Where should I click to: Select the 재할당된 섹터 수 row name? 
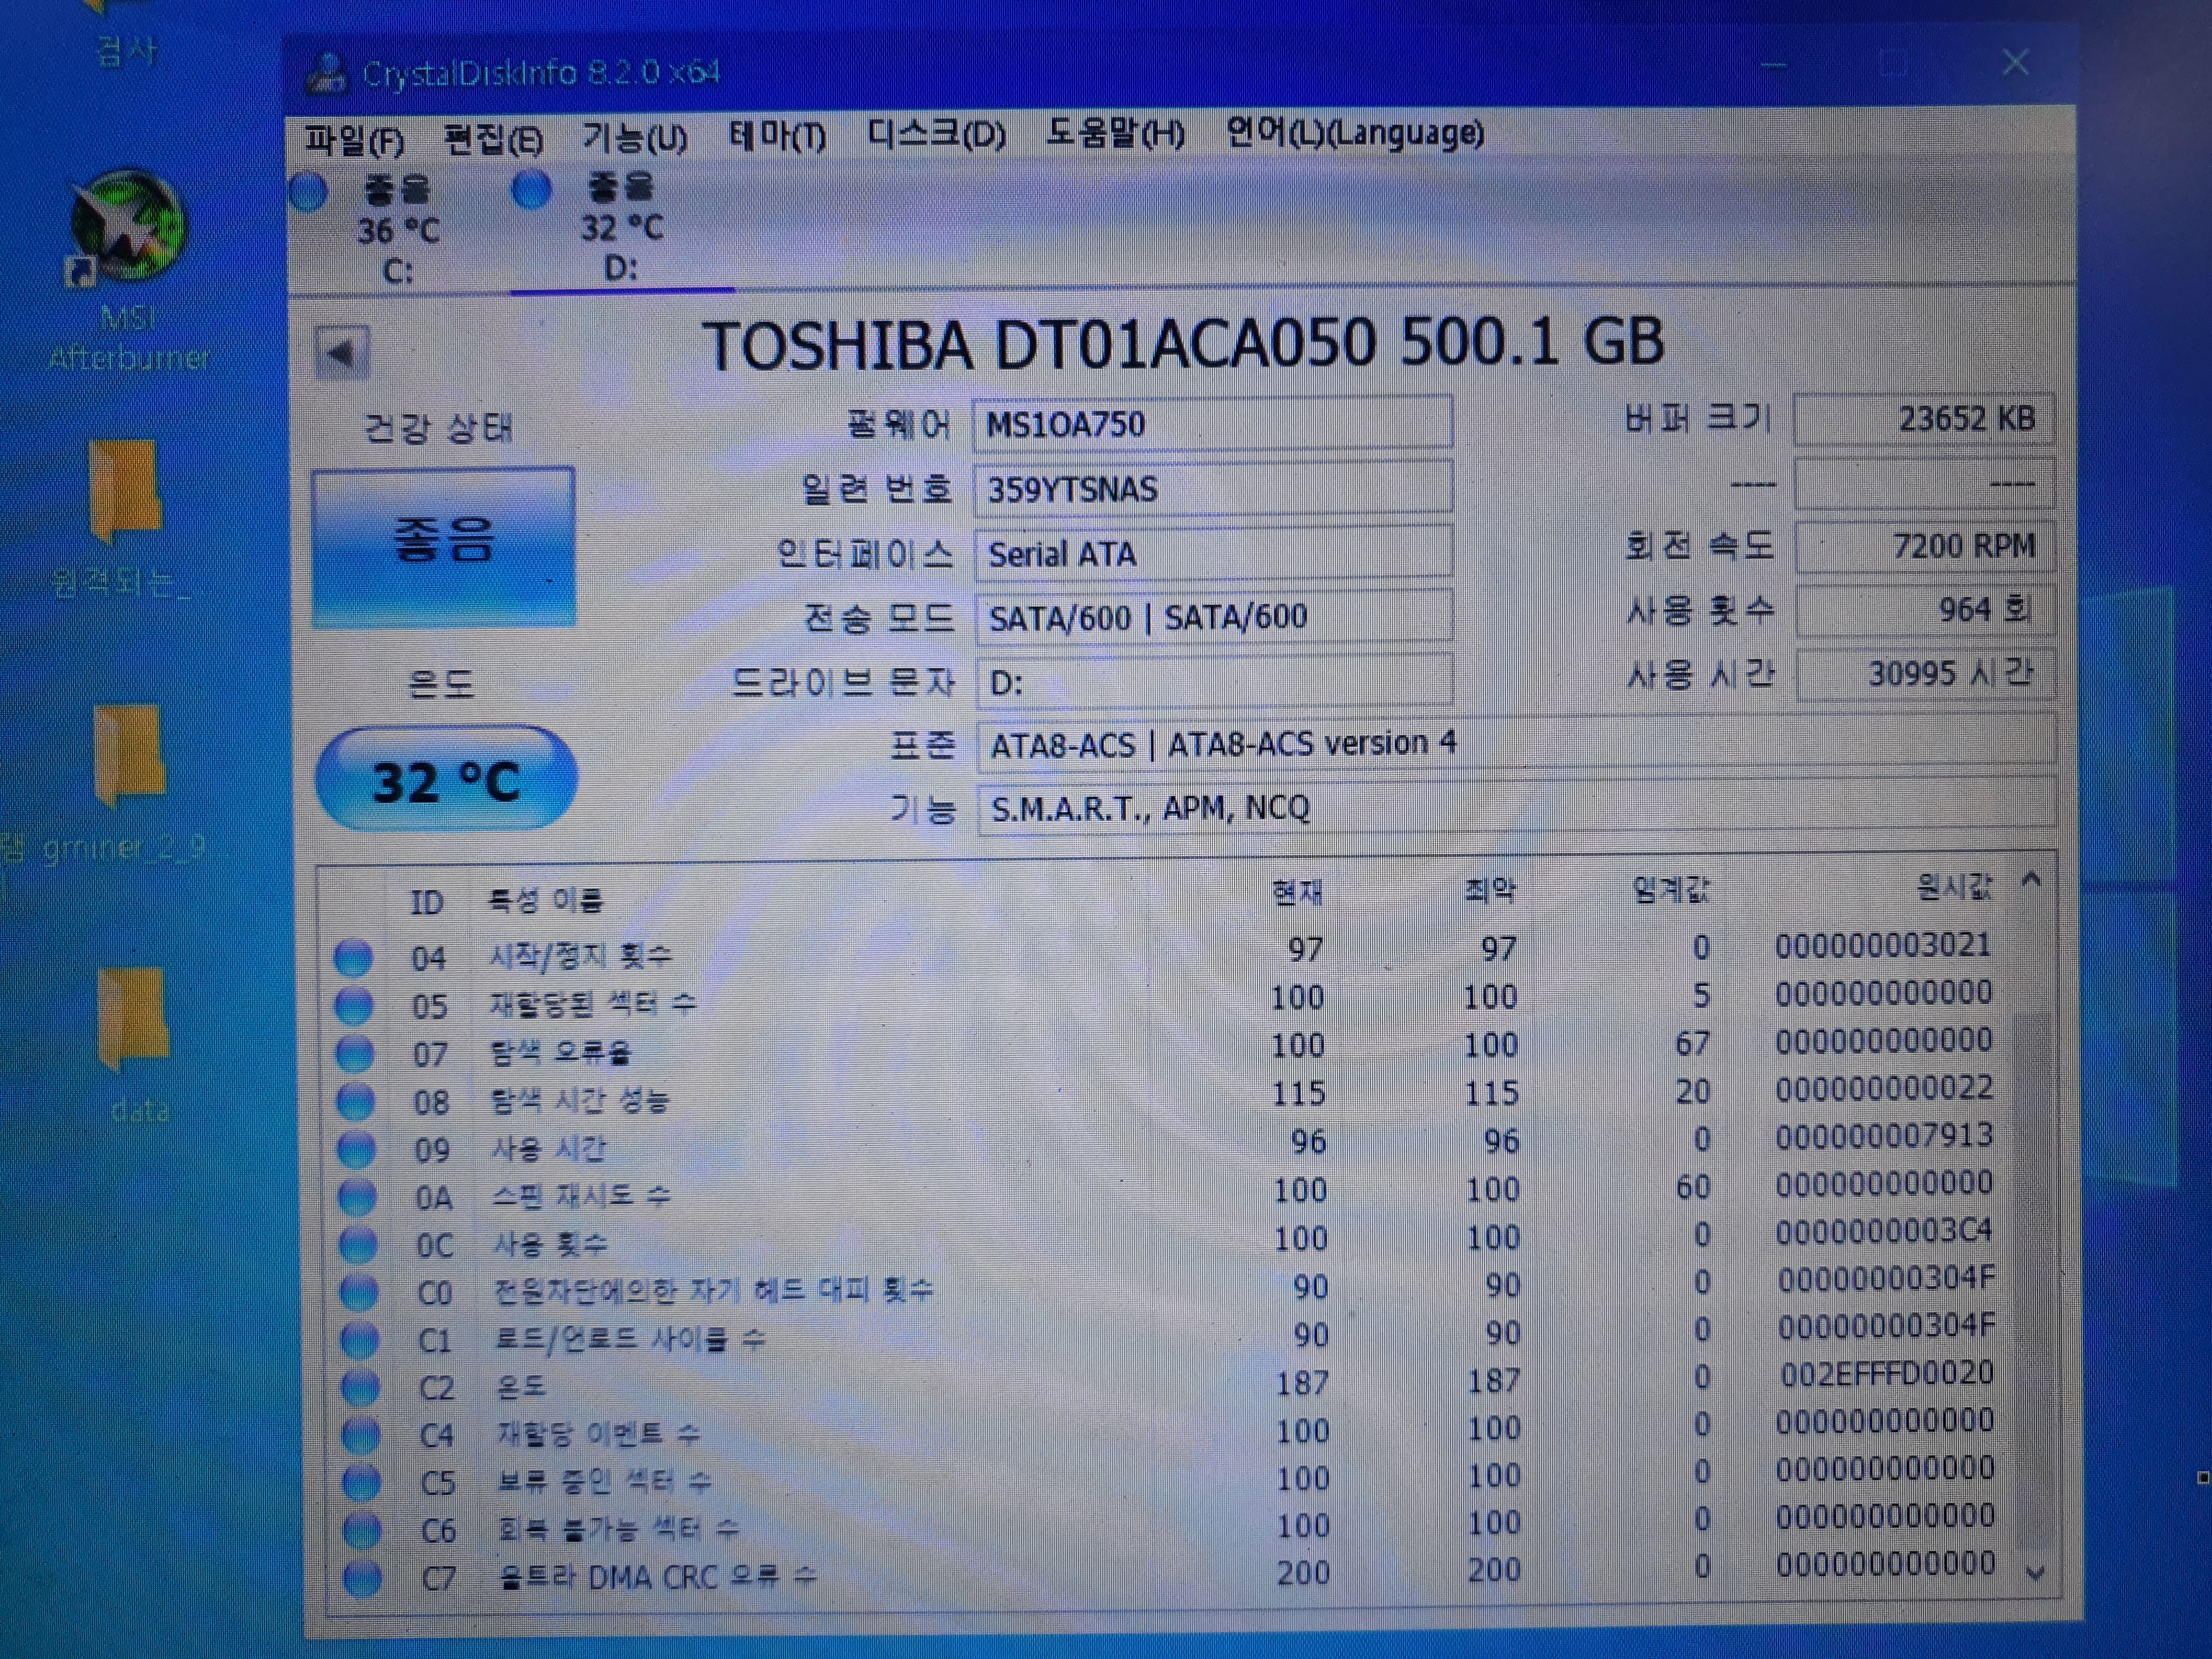[592, 1004]
